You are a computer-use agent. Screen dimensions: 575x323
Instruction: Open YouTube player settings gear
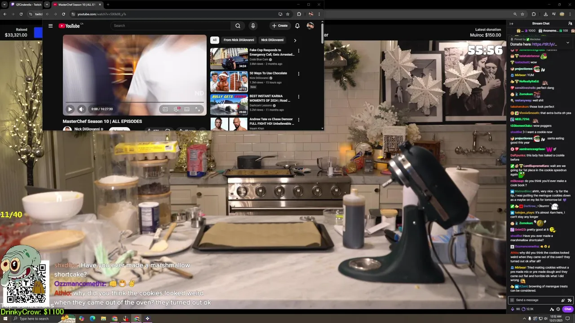[x=177, y=109]
